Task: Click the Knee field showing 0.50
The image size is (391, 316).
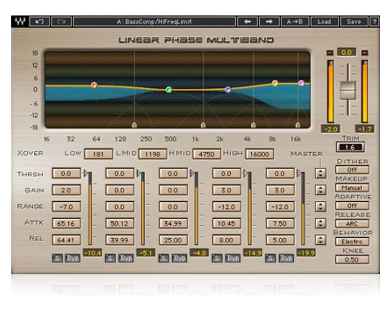Action: pyautogui.click(x=352, y=260)
